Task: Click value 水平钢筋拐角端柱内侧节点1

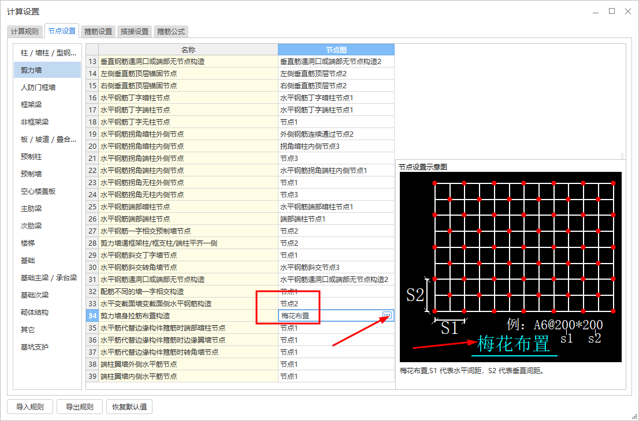Action: pyautogui.click(x=336, y=171)
